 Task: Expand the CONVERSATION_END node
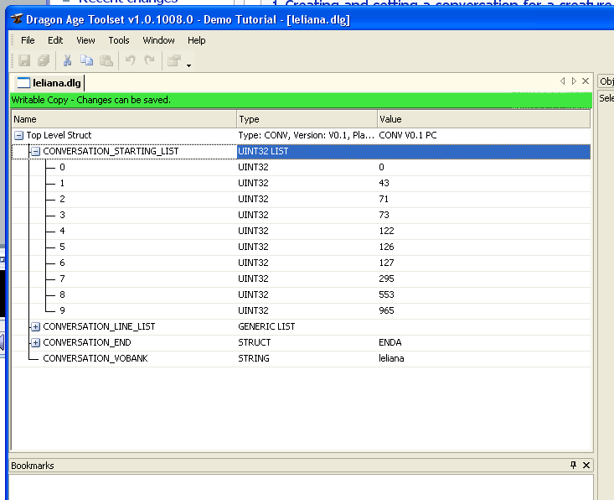click(35, 342)
